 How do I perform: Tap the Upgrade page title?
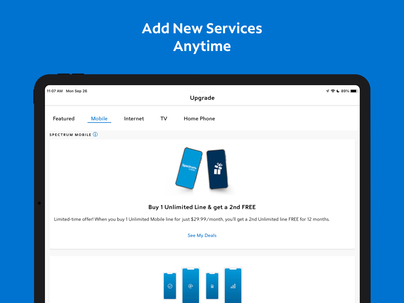[x=202, y=98]
